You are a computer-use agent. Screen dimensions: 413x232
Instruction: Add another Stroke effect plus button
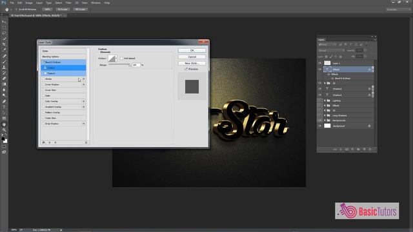pyautogui.click(x=83, y=79)
